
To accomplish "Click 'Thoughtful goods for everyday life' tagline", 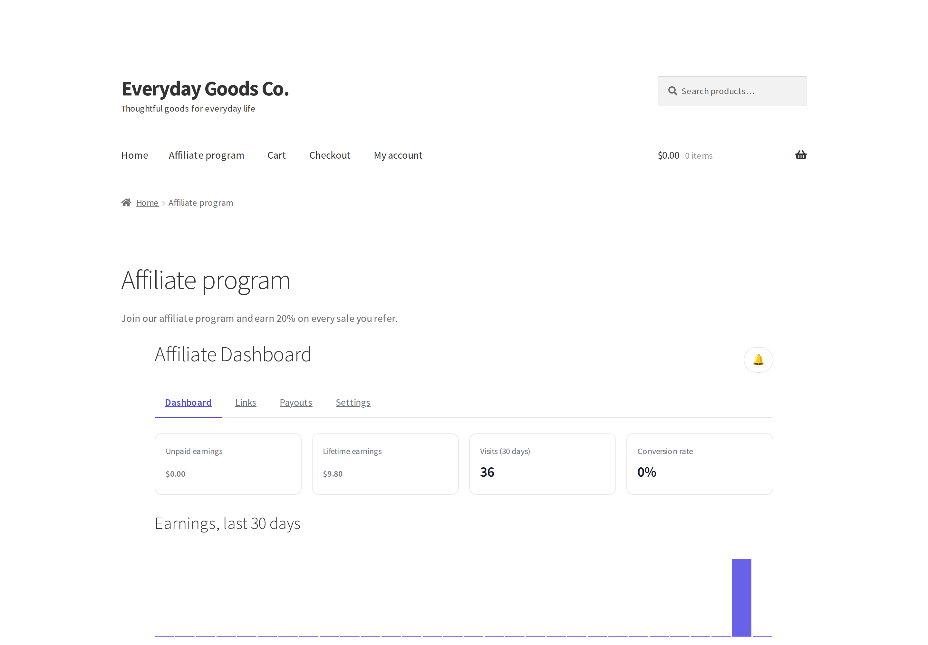I will 188,109.
